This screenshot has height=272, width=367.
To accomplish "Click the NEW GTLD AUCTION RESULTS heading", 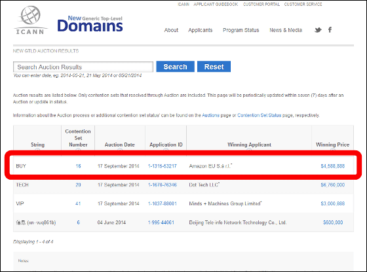I will pyautogui.click(x=46, y=51).
